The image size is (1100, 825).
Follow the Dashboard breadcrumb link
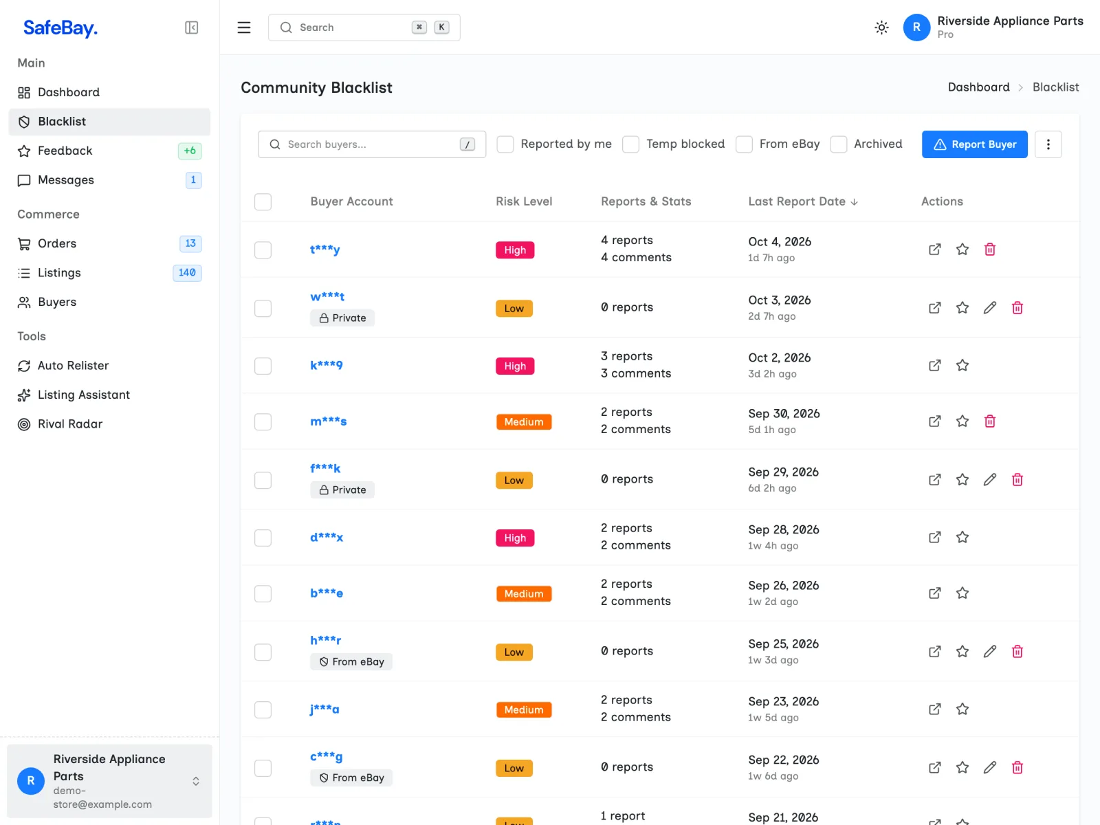click(x=978, y=87)
